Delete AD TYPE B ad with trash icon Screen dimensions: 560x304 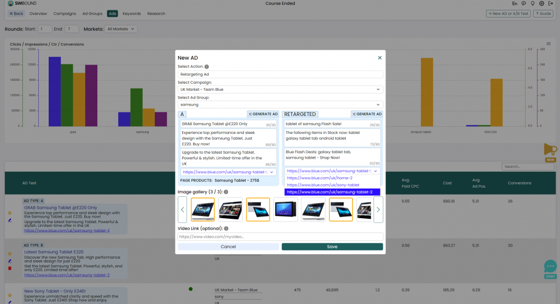point(10,268)
